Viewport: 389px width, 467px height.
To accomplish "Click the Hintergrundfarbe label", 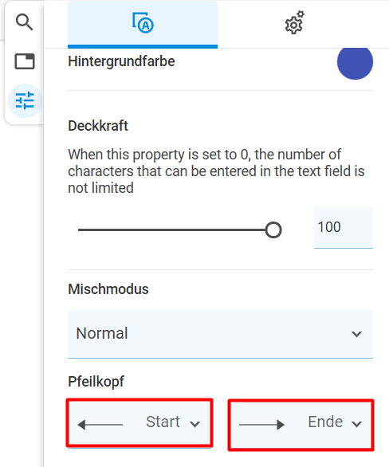I will tap(121, 61).
